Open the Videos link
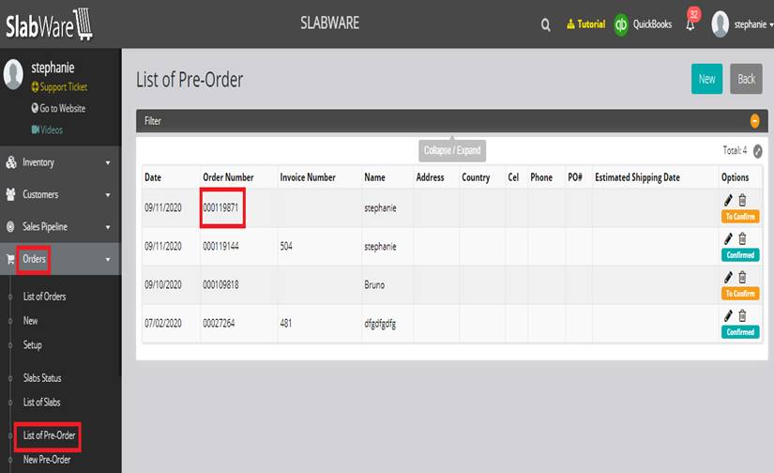The image size is (774, 473). click(x=47, y=130)
